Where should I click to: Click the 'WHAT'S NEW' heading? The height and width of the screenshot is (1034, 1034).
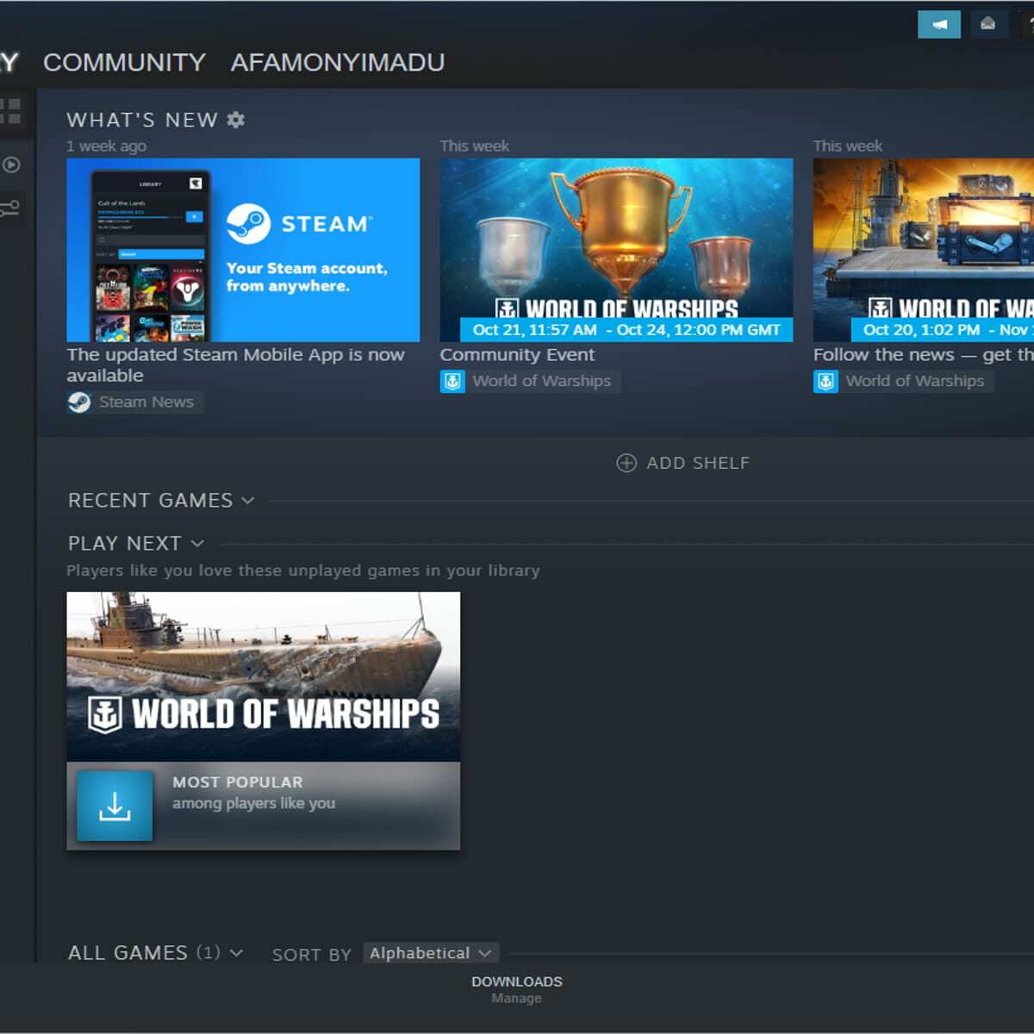tap(142, 120)
